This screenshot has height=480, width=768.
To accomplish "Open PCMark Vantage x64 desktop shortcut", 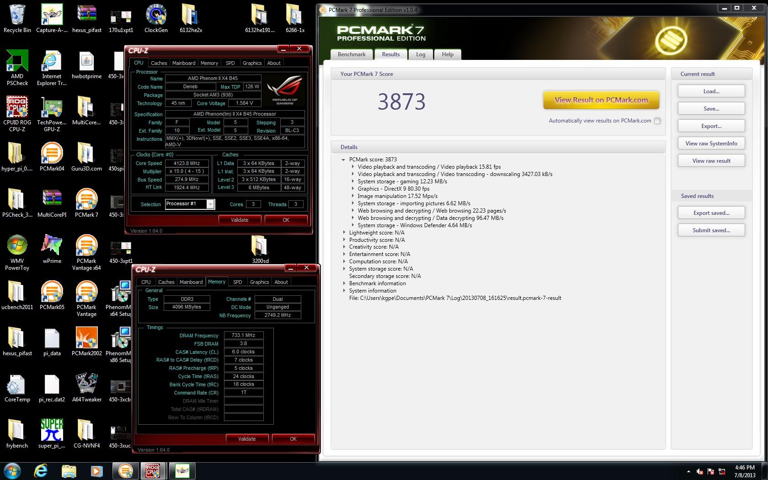I will point(86,252).
